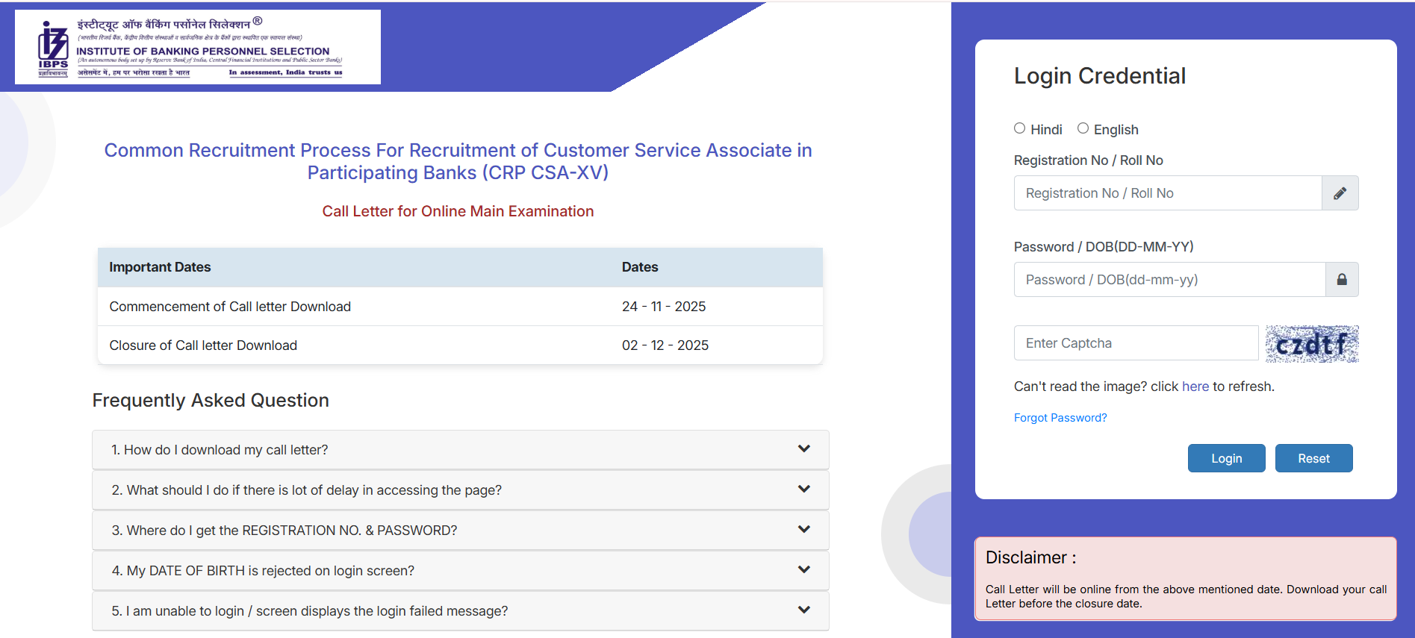Screen dimensions: 1415x638
Task: Select the English language radio button
Action: point(1083,128)
